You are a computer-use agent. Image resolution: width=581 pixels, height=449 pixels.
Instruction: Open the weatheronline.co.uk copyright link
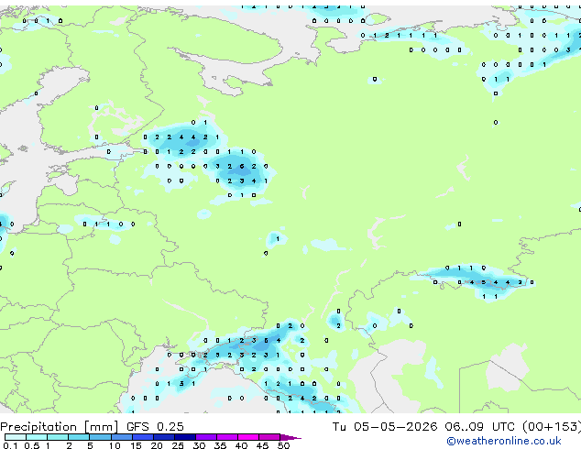point(504,441)
